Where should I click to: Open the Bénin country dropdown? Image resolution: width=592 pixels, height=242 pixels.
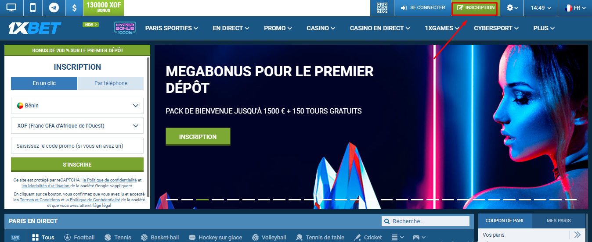click(x=77, y=106)
